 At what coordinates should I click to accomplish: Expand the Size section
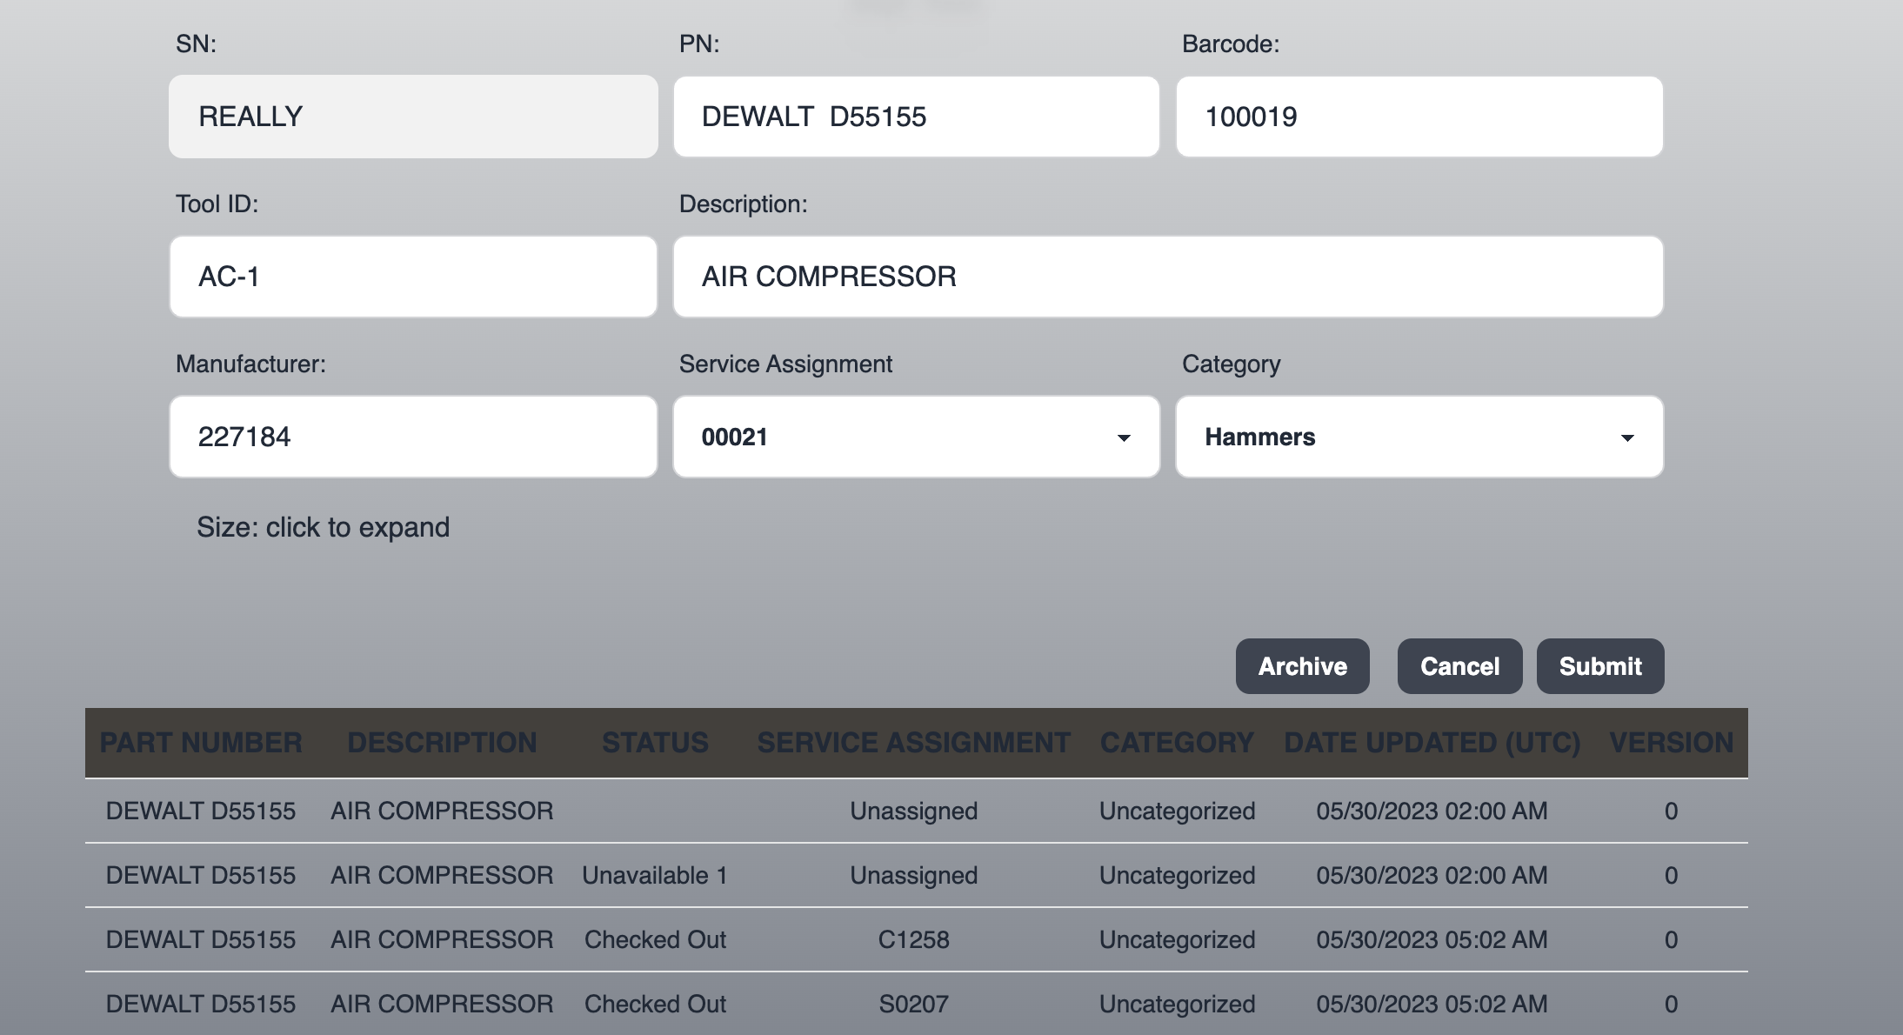tap(323, 527)
